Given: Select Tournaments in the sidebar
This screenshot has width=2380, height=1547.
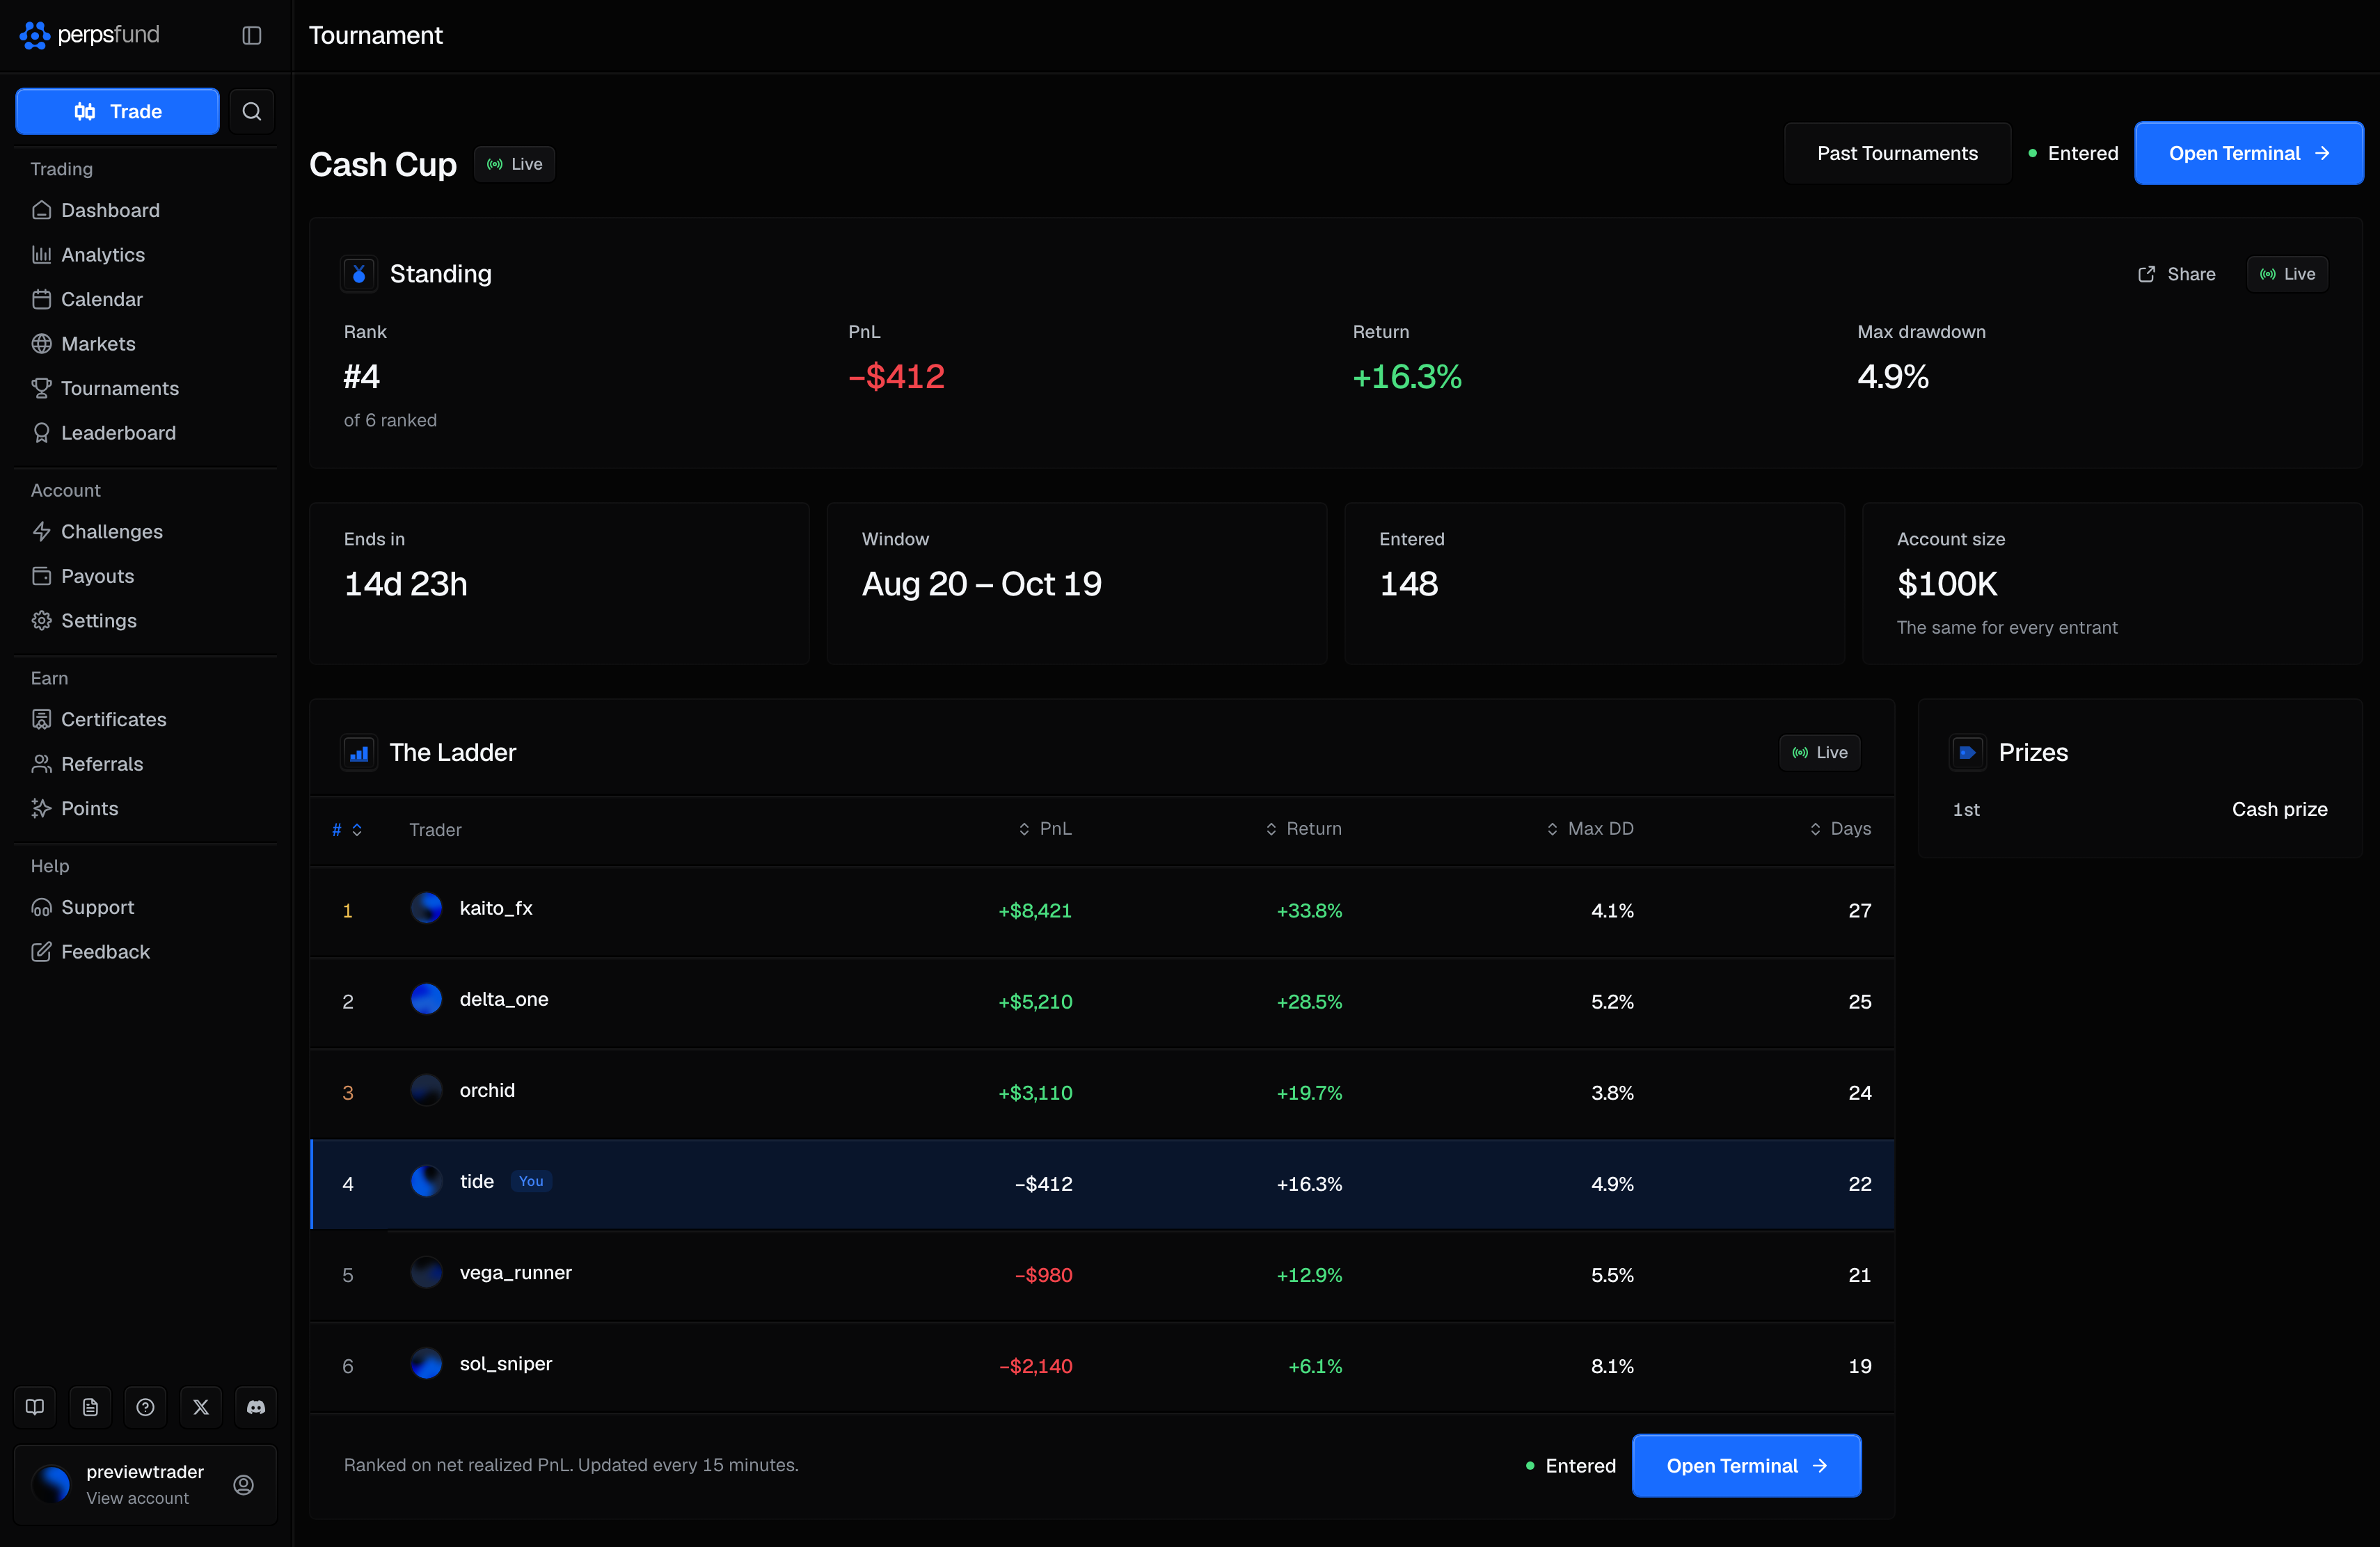Looking at the screenshot, I should tap(146, 387).
